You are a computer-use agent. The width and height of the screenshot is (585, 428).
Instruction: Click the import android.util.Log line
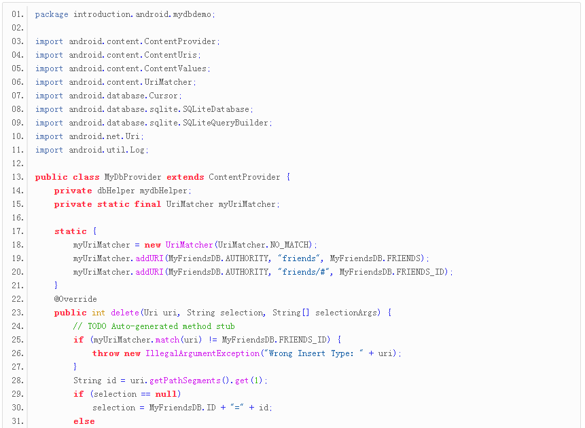[92, 150]
